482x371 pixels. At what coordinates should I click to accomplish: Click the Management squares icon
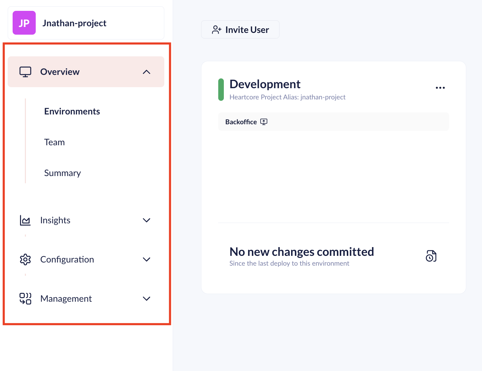coord(25,299)
